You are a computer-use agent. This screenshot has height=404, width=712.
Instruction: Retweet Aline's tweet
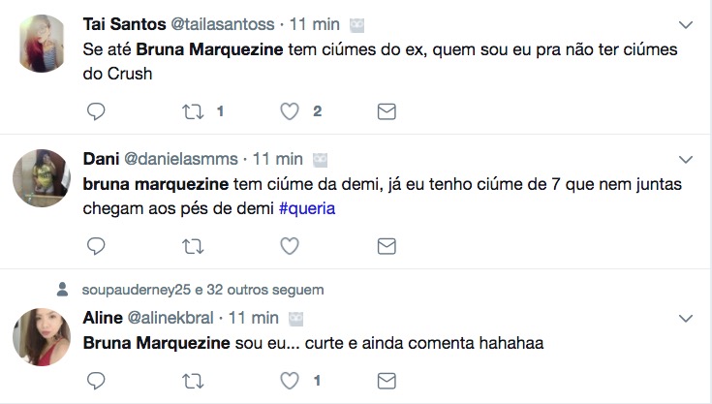coord(193,380)
